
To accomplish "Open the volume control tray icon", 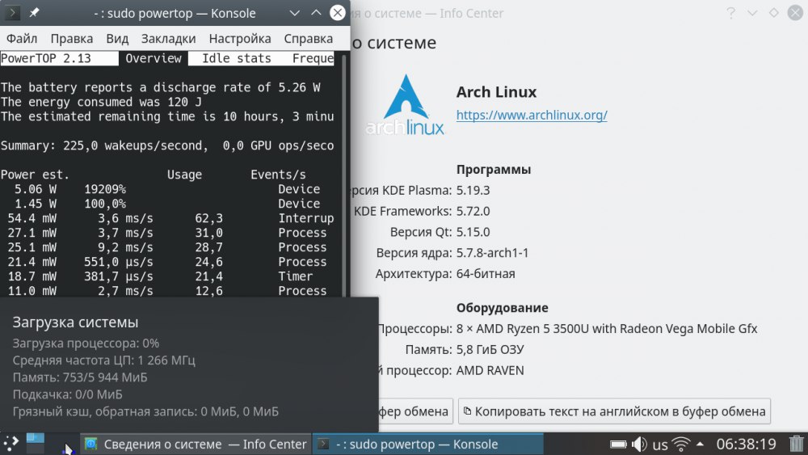I will [639, 444].
